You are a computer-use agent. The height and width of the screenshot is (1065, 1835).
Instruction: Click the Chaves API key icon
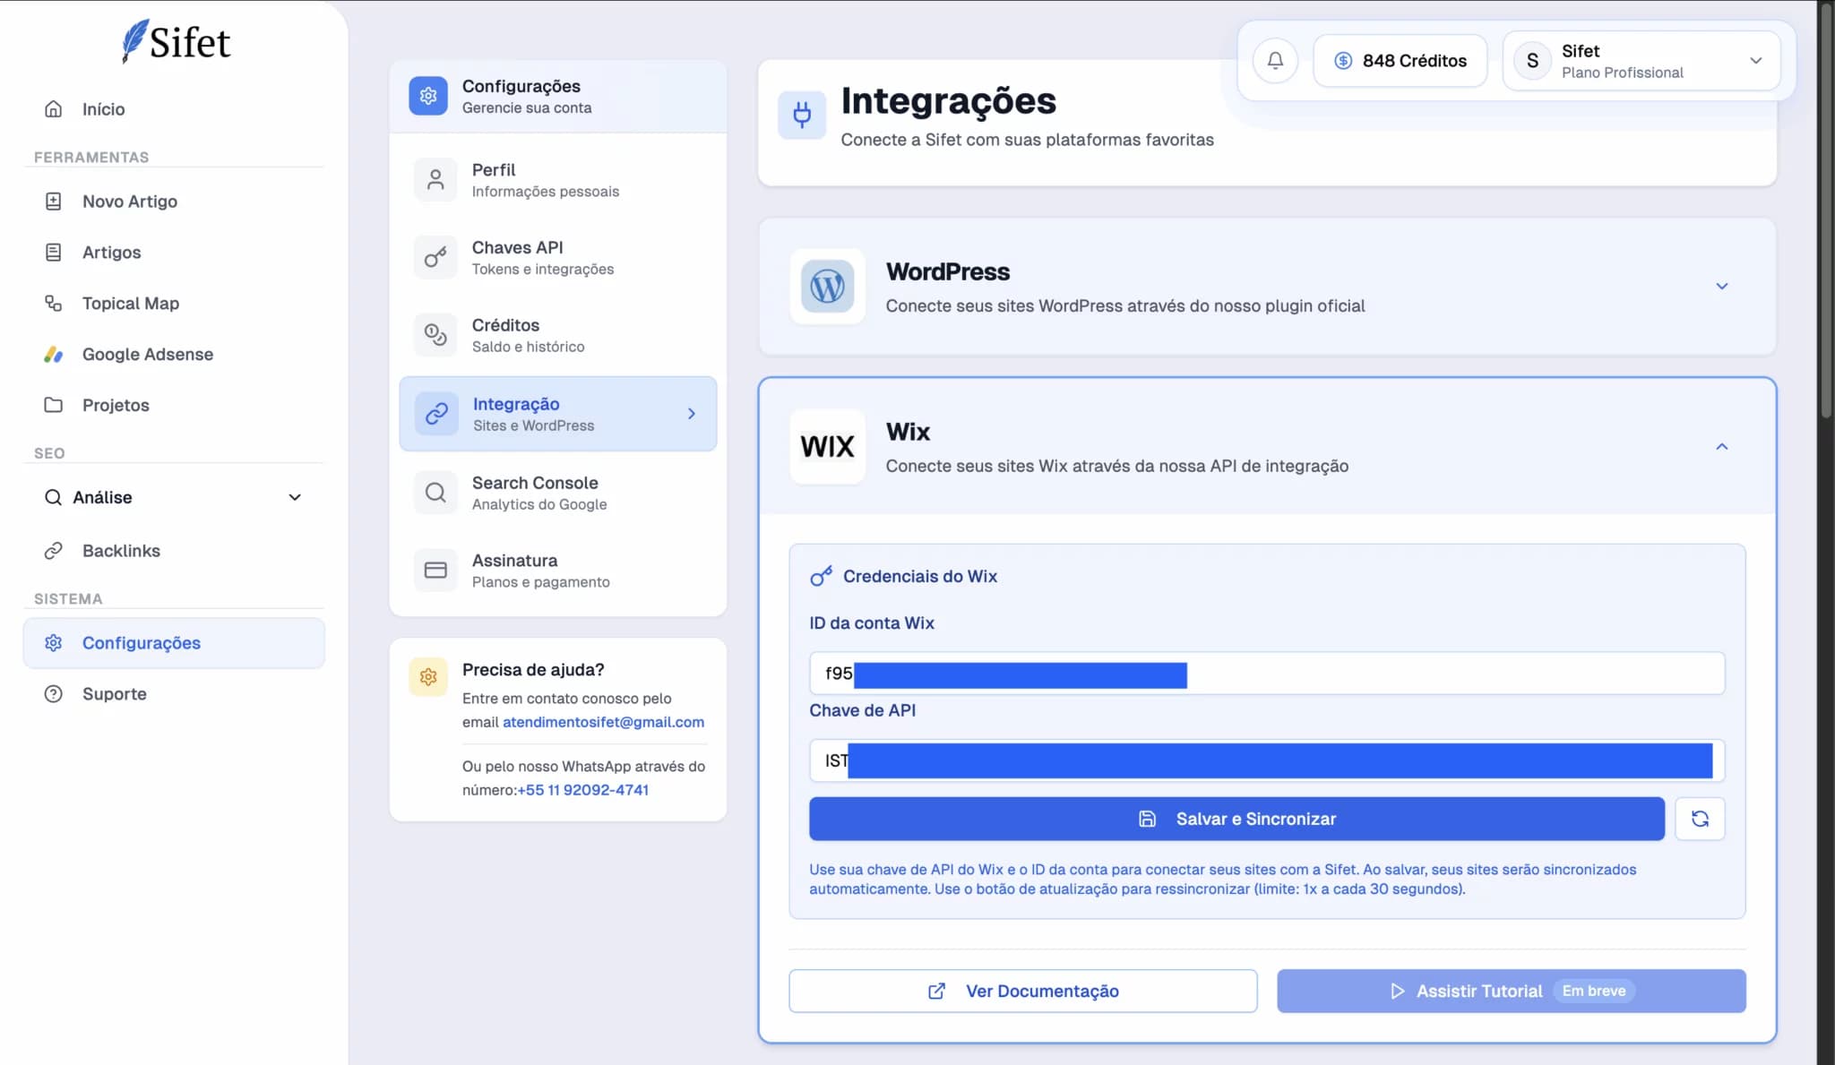435,258
